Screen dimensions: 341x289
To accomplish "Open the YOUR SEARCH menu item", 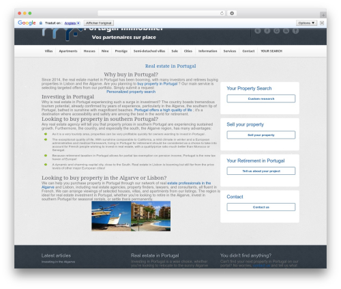I will pos(271,51).
